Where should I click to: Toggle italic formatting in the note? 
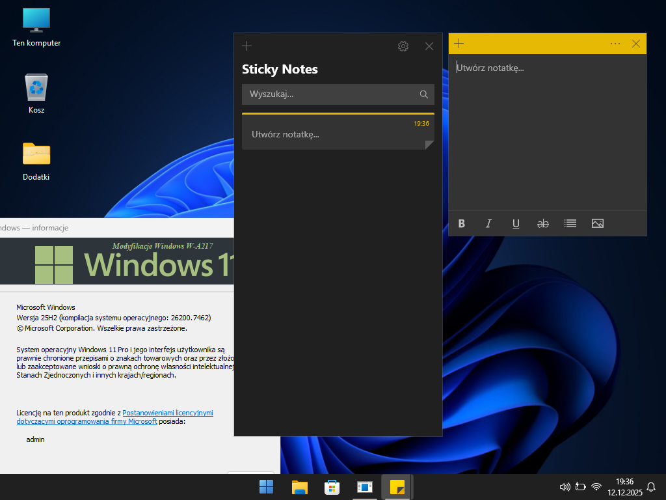tap(488, 223)
